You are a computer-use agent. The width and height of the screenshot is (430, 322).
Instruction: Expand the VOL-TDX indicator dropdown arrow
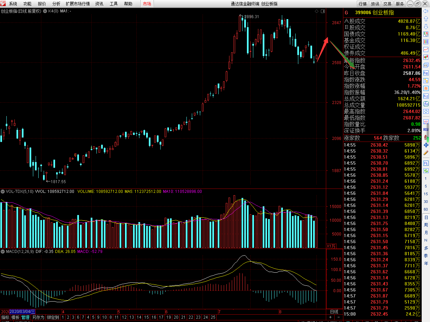click(x=3, y=192)
